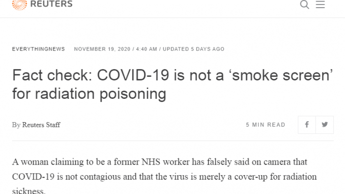
Task: Click 'sickness.' ending the first paragraph
Action: coord(29,191)
